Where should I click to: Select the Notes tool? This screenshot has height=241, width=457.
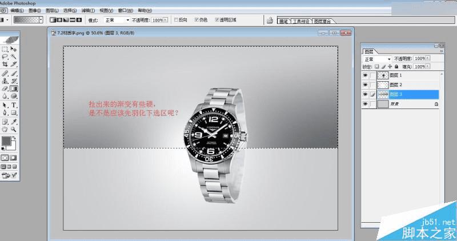(5, 122)
